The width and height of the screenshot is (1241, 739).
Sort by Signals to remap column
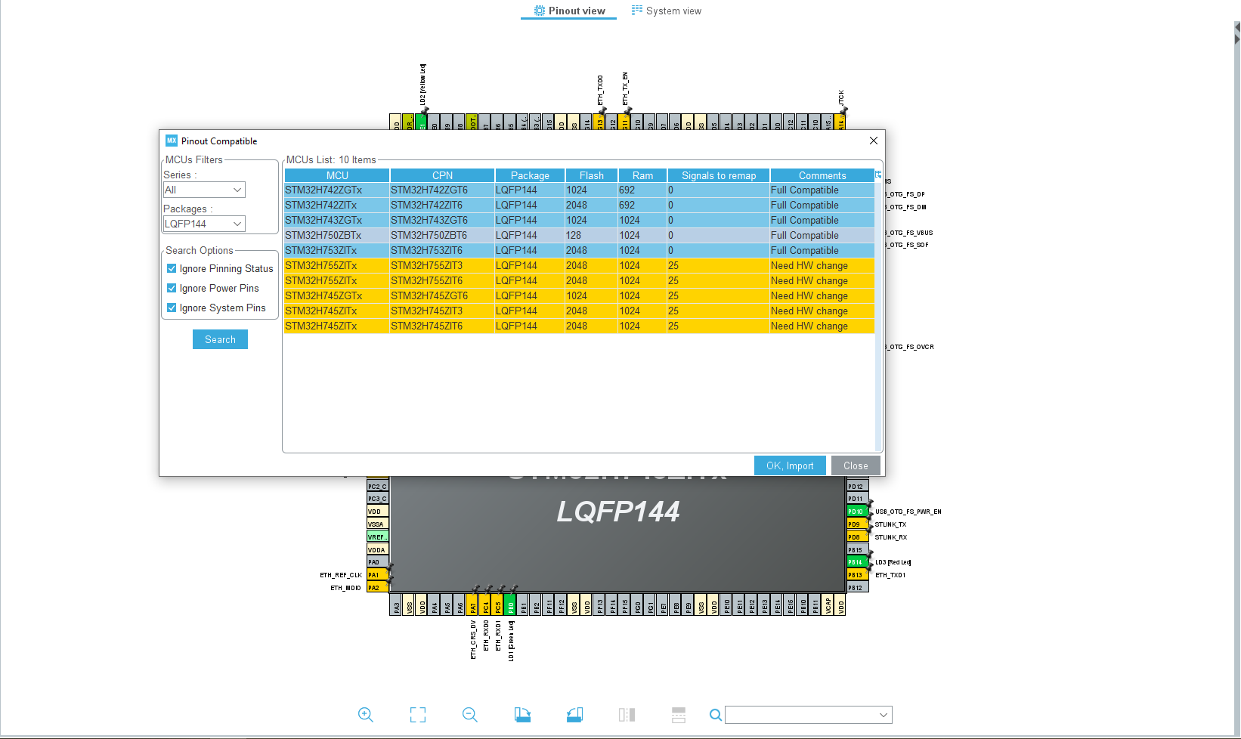719,175
